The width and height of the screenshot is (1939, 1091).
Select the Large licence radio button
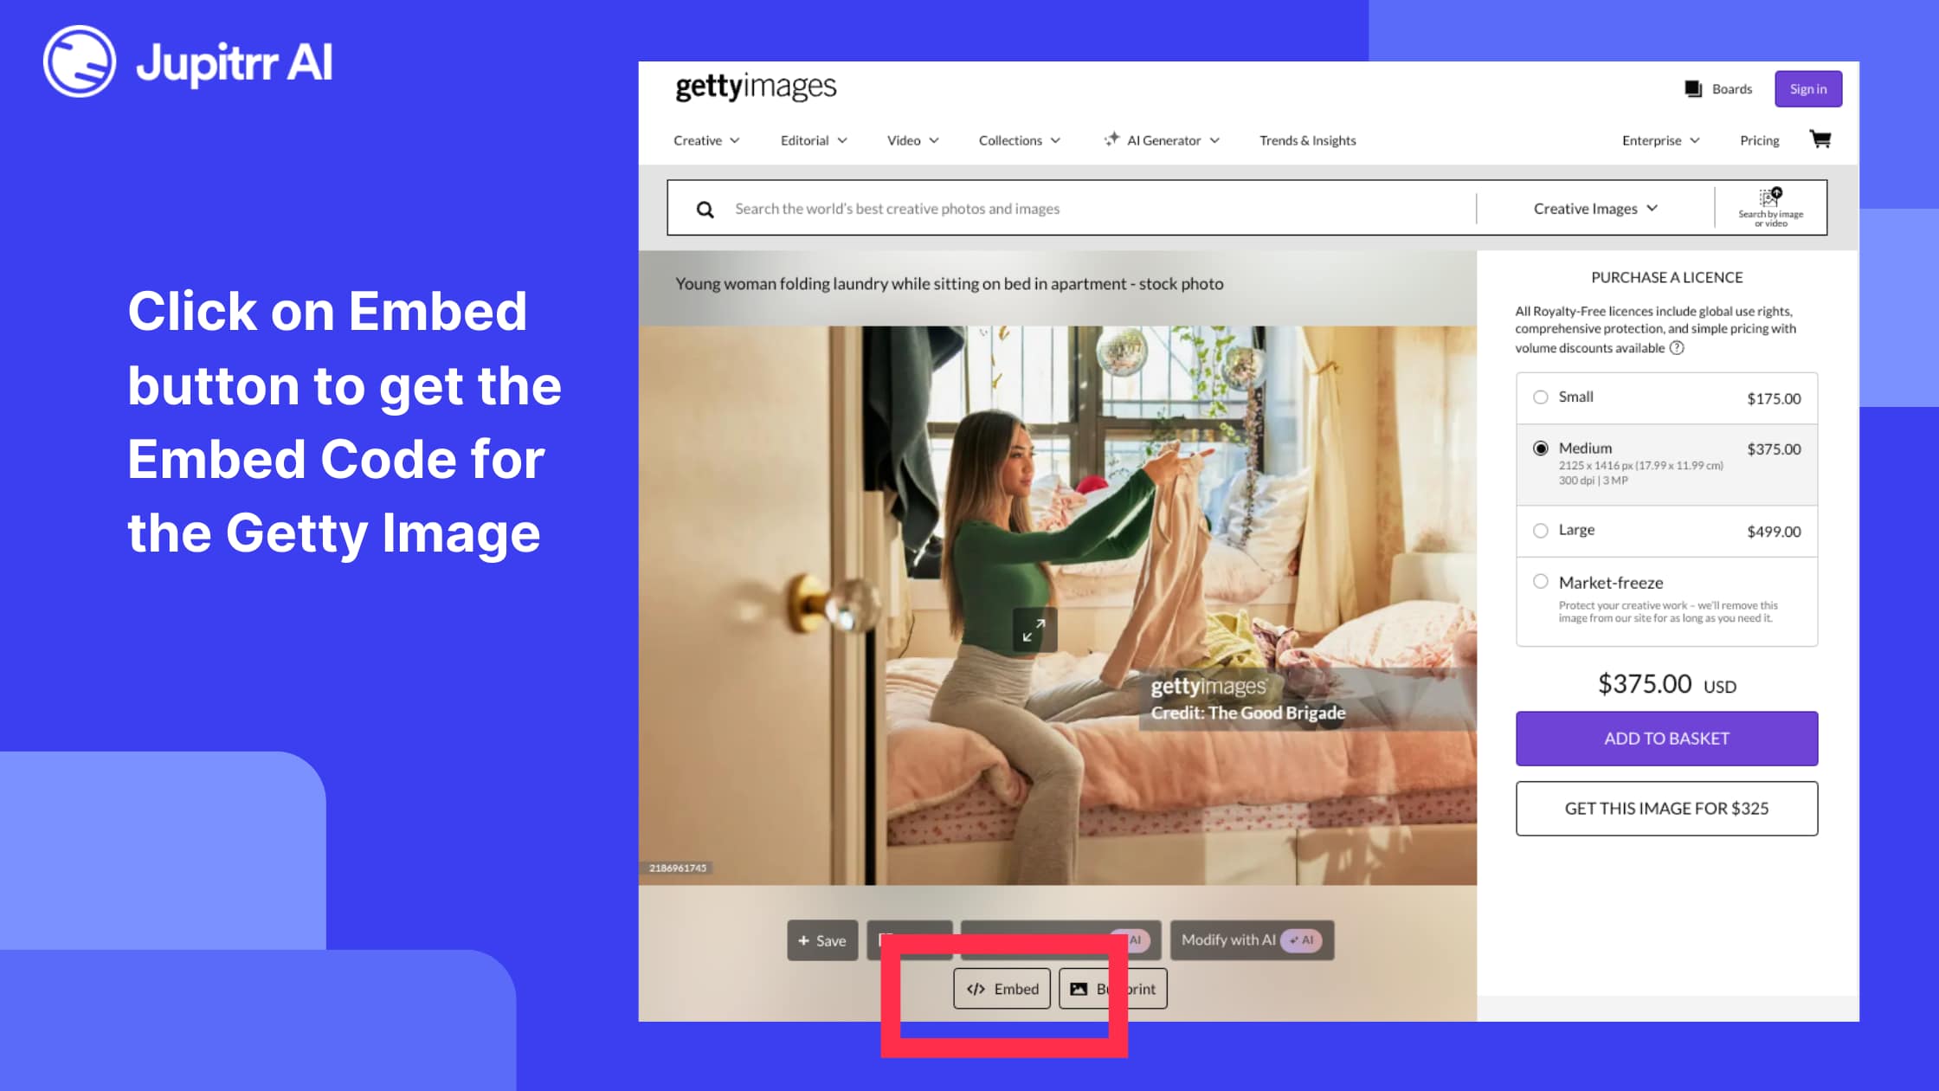[1541, 531]
